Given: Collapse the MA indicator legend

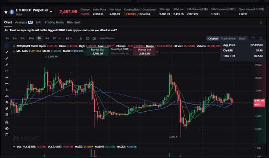Looking at the screenshot, I should 14,51.
